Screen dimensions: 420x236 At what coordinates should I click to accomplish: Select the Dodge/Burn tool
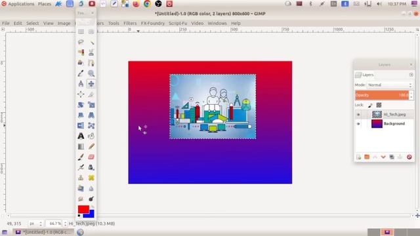click(x=91, y=199)
